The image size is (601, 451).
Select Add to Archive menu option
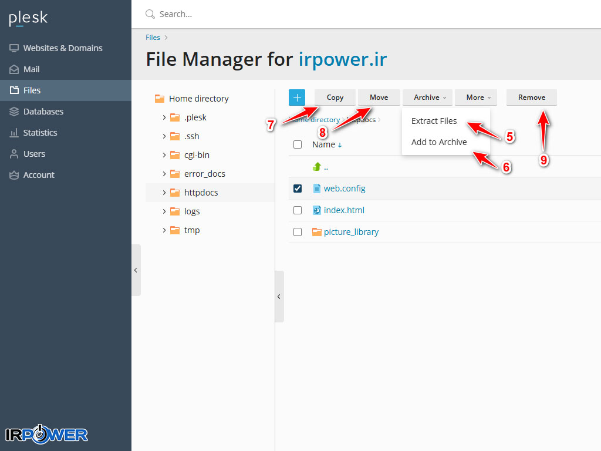pyautogui.click(x=439, y=142)
